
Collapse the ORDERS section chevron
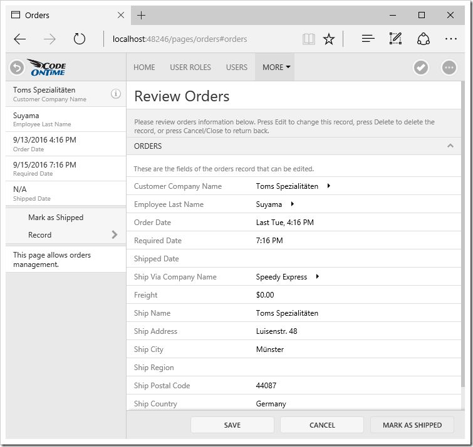click(x=450, y=146)
